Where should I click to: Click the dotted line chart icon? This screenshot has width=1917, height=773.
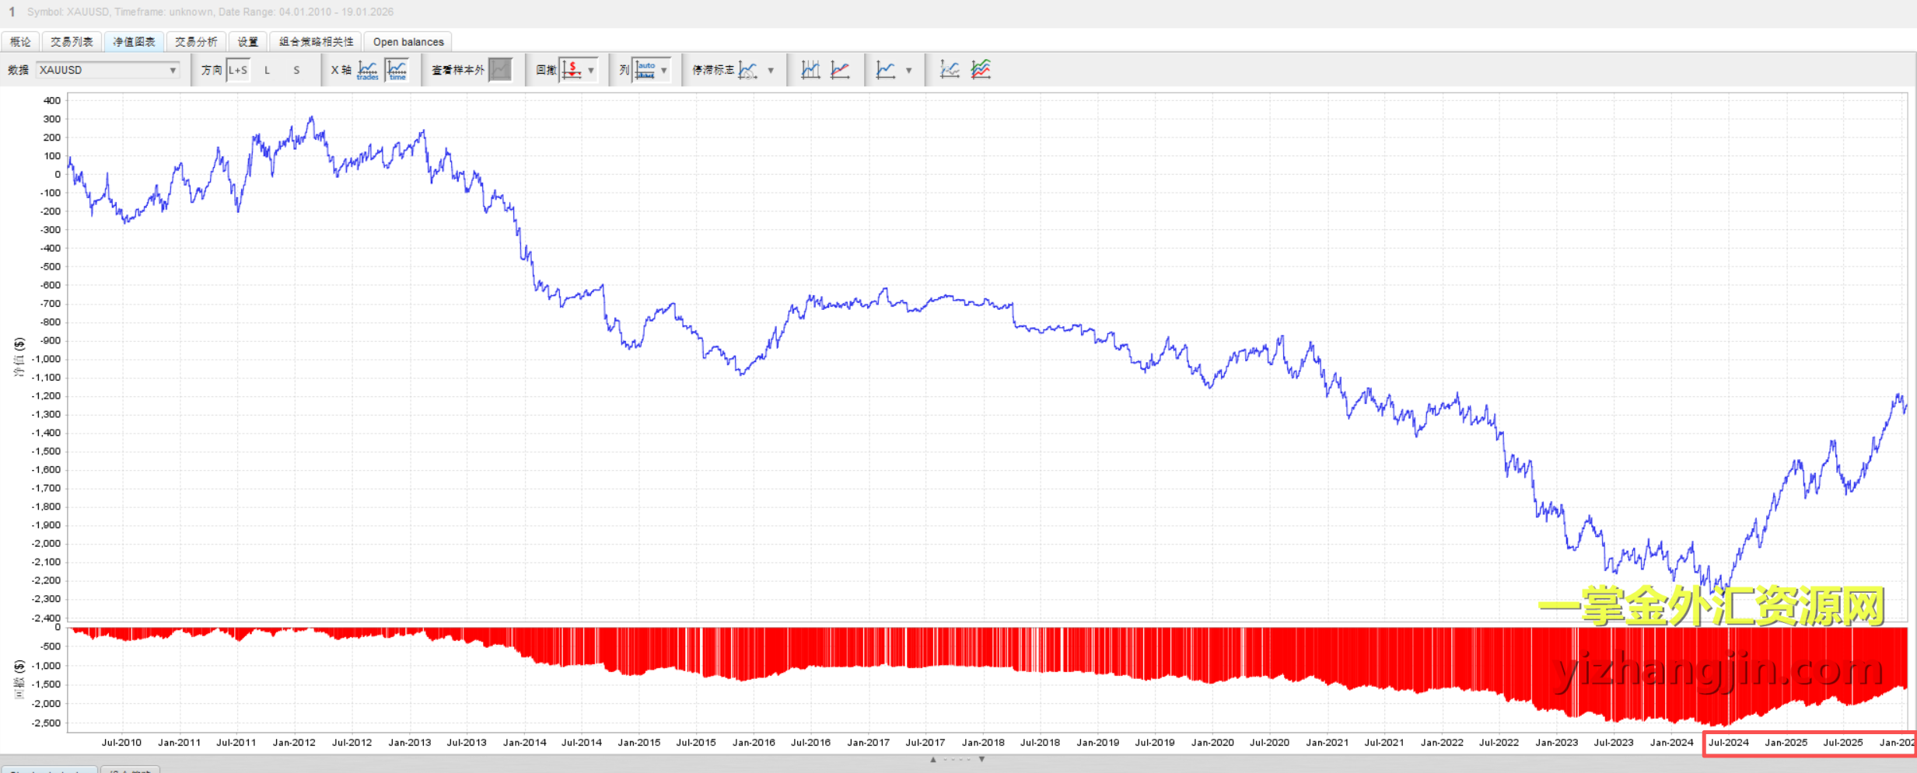coord(950,70)
